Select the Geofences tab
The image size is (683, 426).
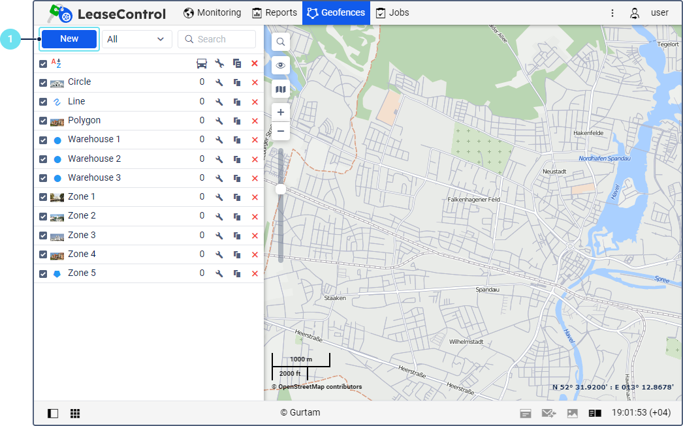(x=336, y=12)
